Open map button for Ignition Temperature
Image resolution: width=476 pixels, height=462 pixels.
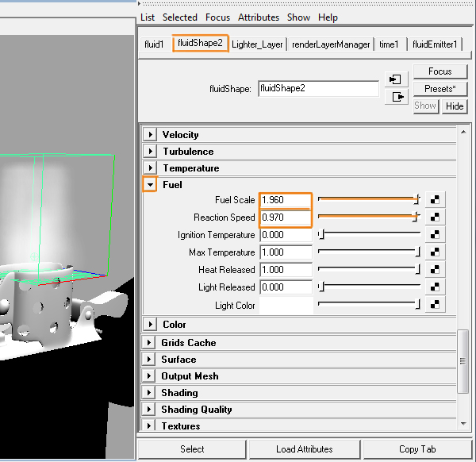point(435,234)
